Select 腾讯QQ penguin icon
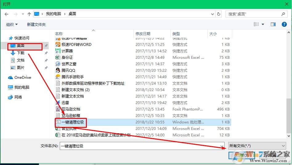 tap(58, 70)
